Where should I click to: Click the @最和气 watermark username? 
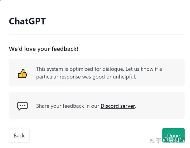tap(174, 140)
